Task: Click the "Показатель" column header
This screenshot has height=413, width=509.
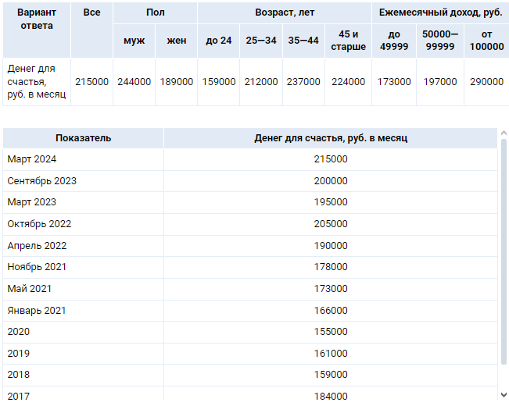Action: click(83, 138)
